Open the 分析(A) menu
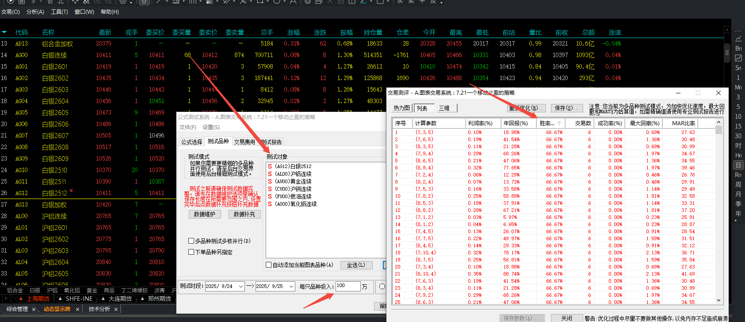This screenshot has height=322, width=745. tap(35, 12)
